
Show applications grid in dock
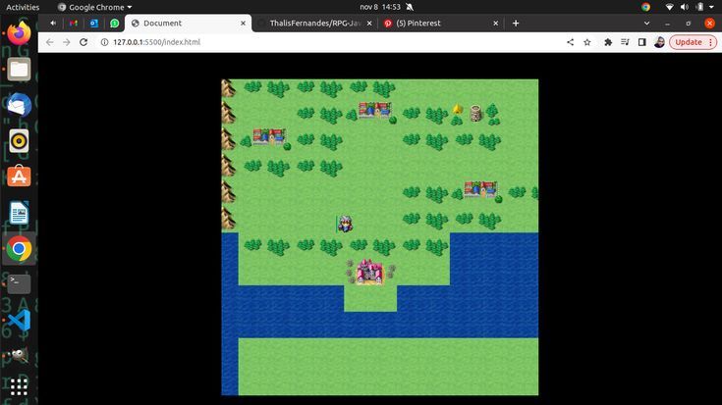coord(19,387)
